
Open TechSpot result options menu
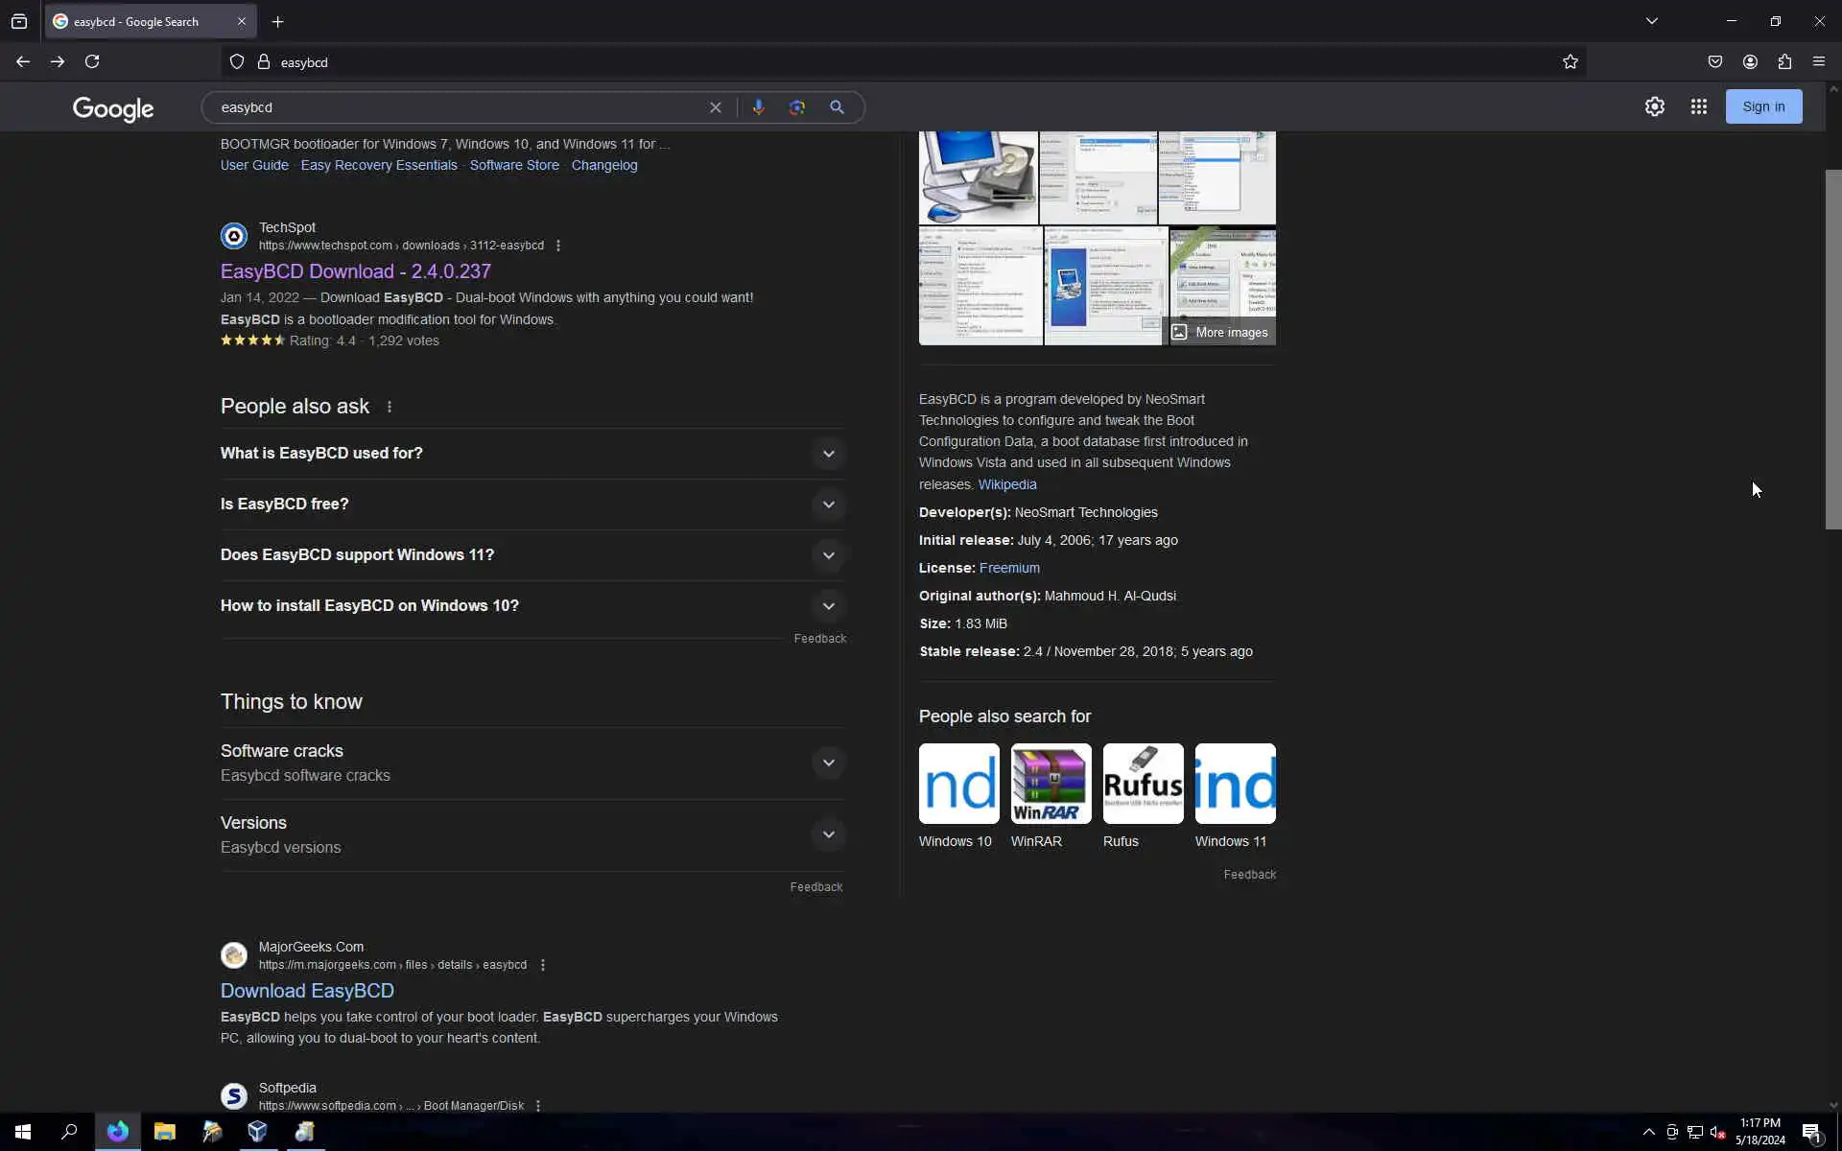[558, 246]
